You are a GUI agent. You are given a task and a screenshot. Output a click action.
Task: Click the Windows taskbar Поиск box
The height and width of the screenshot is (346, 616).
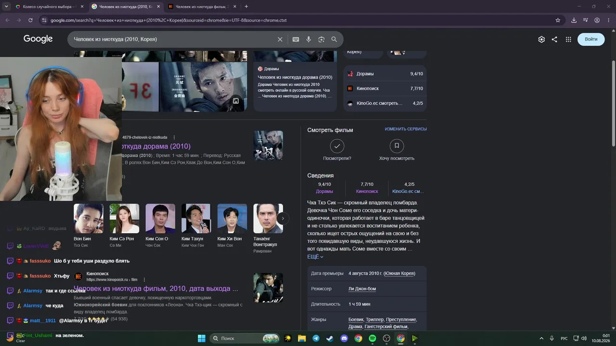pos(245,338)
